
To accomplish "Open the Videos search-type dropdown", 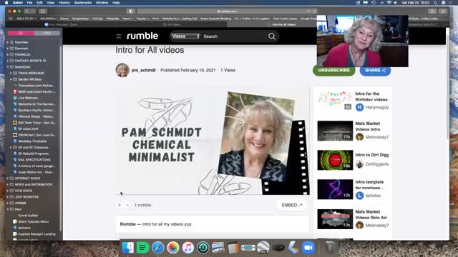I will (185, 36).
